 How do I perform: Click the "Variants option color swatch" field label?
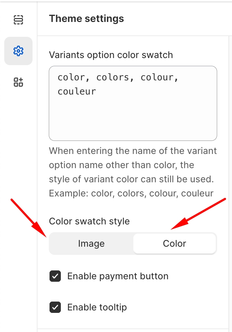(111, 55)
